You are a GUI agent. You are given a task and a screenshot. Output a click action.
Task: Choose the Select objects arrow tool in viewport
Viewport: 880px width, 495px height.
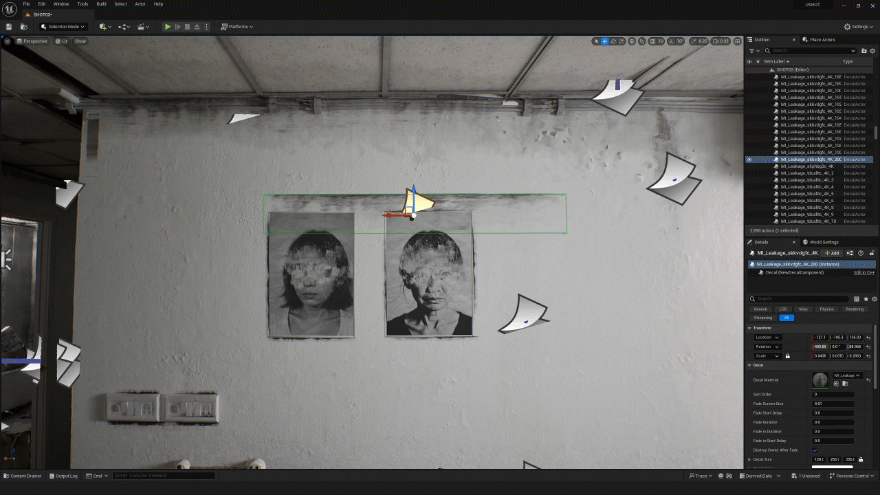coord(597,41)
